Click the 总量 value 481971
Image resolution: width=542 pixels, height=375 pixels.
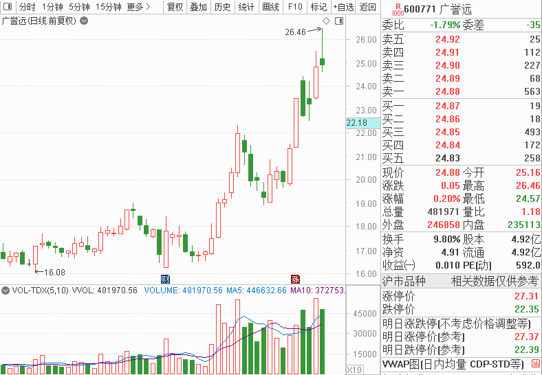[444, 212]
